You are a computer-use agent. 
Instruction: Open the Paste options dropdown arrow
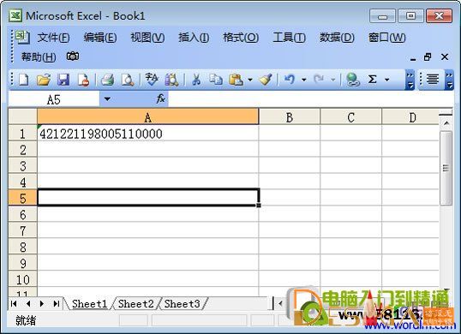(250, 80)
